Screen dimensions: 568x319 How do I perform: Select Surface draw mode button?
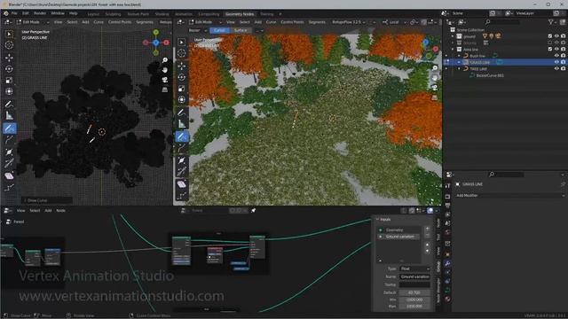pyautogui.click(x=241, y=30)
